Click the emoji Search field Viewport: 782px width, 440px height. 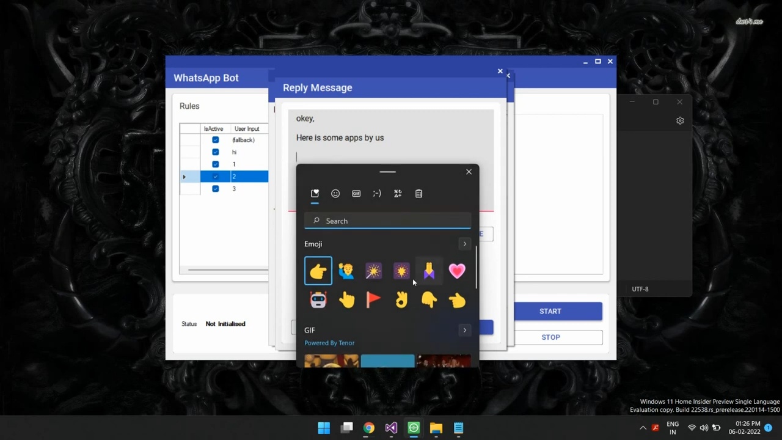pos(388,221)
